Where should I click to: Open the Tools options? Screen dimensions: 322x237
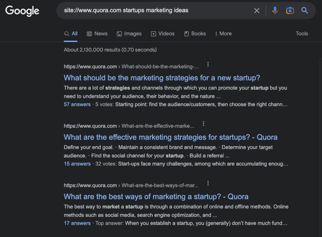[302, 34]
